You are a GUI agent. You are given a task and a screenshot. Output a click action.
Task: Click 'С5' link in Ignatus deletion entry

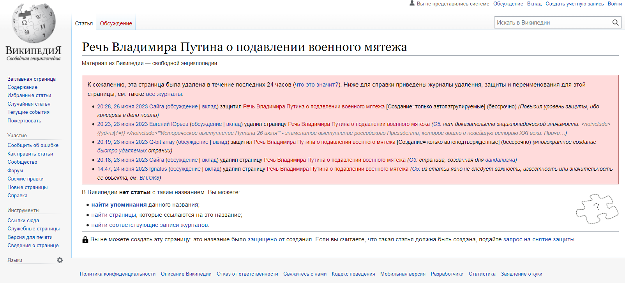coord(415,169)
